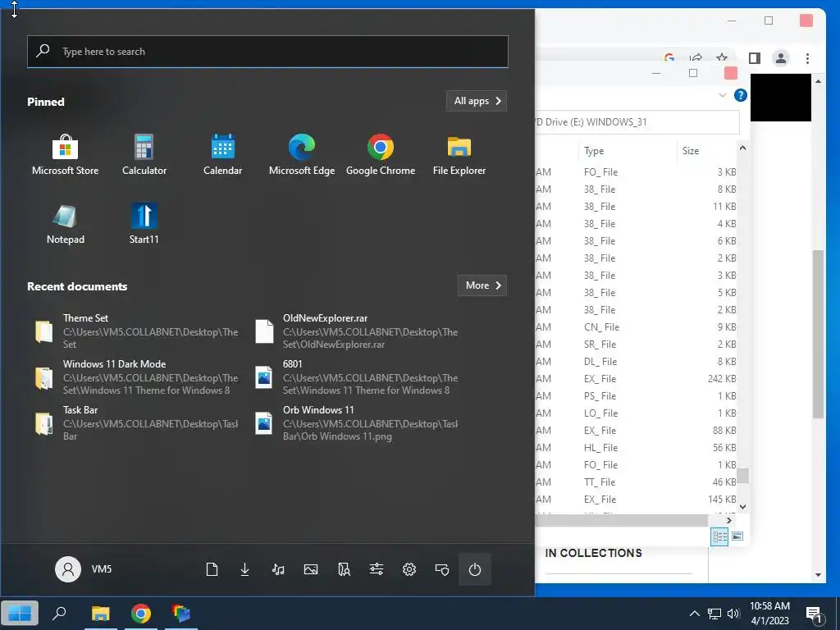
Task: Switch Explorer to large icons view
Action: click(737, 536)
